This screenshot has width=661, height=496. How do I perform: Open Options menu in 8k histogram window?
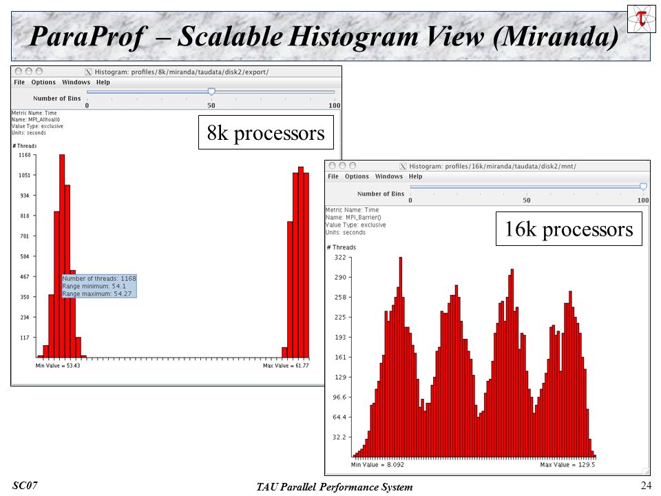click(43, 82)
